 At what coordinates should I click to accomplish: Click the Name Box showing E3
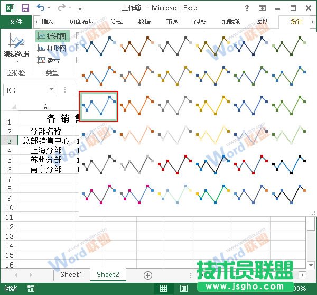tap(25, 90)
